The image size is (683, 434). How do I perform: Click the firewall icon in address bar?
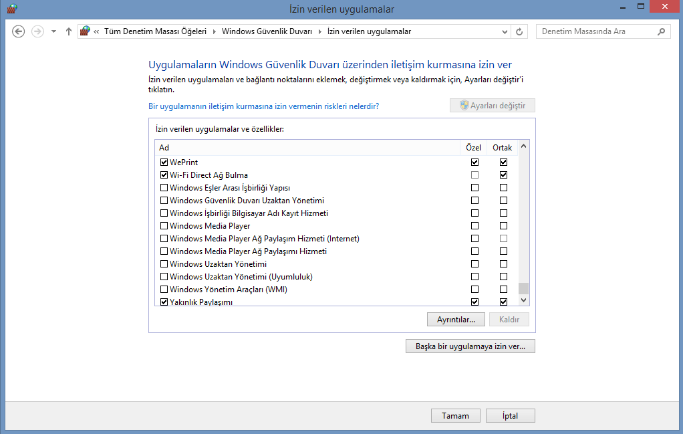(85, 31)
